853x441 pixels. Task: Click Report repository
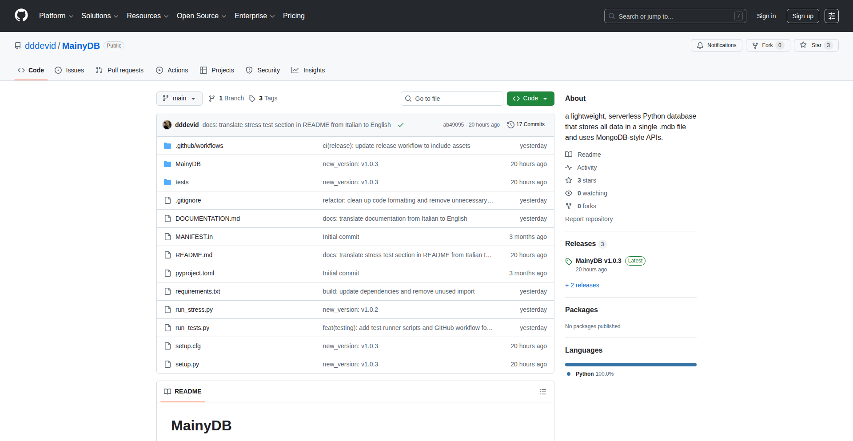(589, 219)
